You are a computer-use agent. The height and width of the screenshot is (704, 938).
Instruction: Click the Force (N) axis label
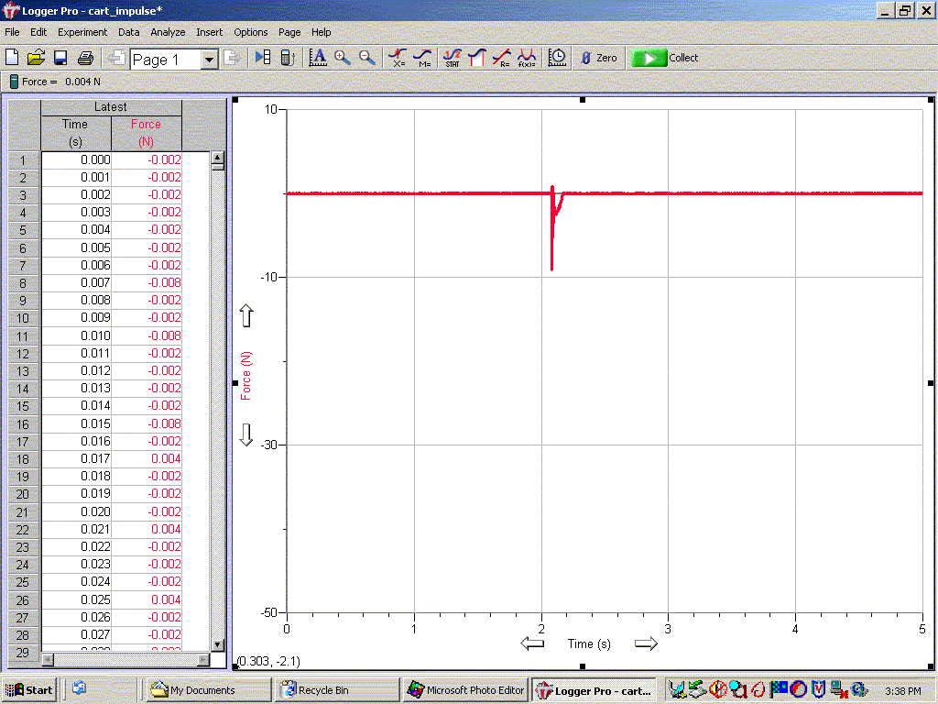245,377
